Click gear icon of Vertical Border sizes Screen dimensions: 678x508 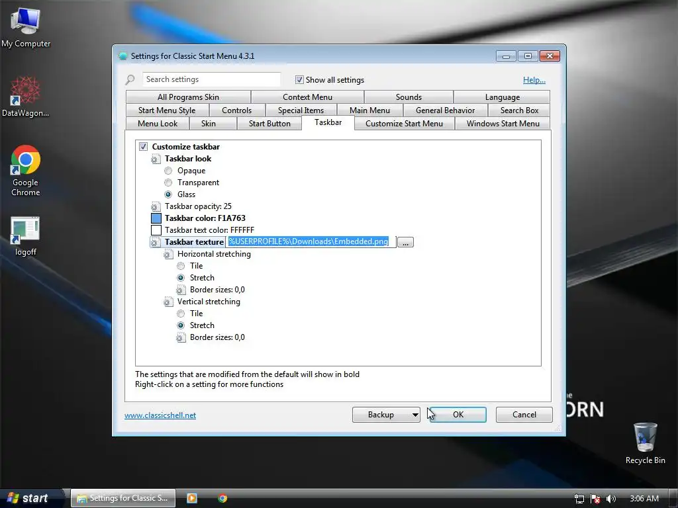point(181,337)
